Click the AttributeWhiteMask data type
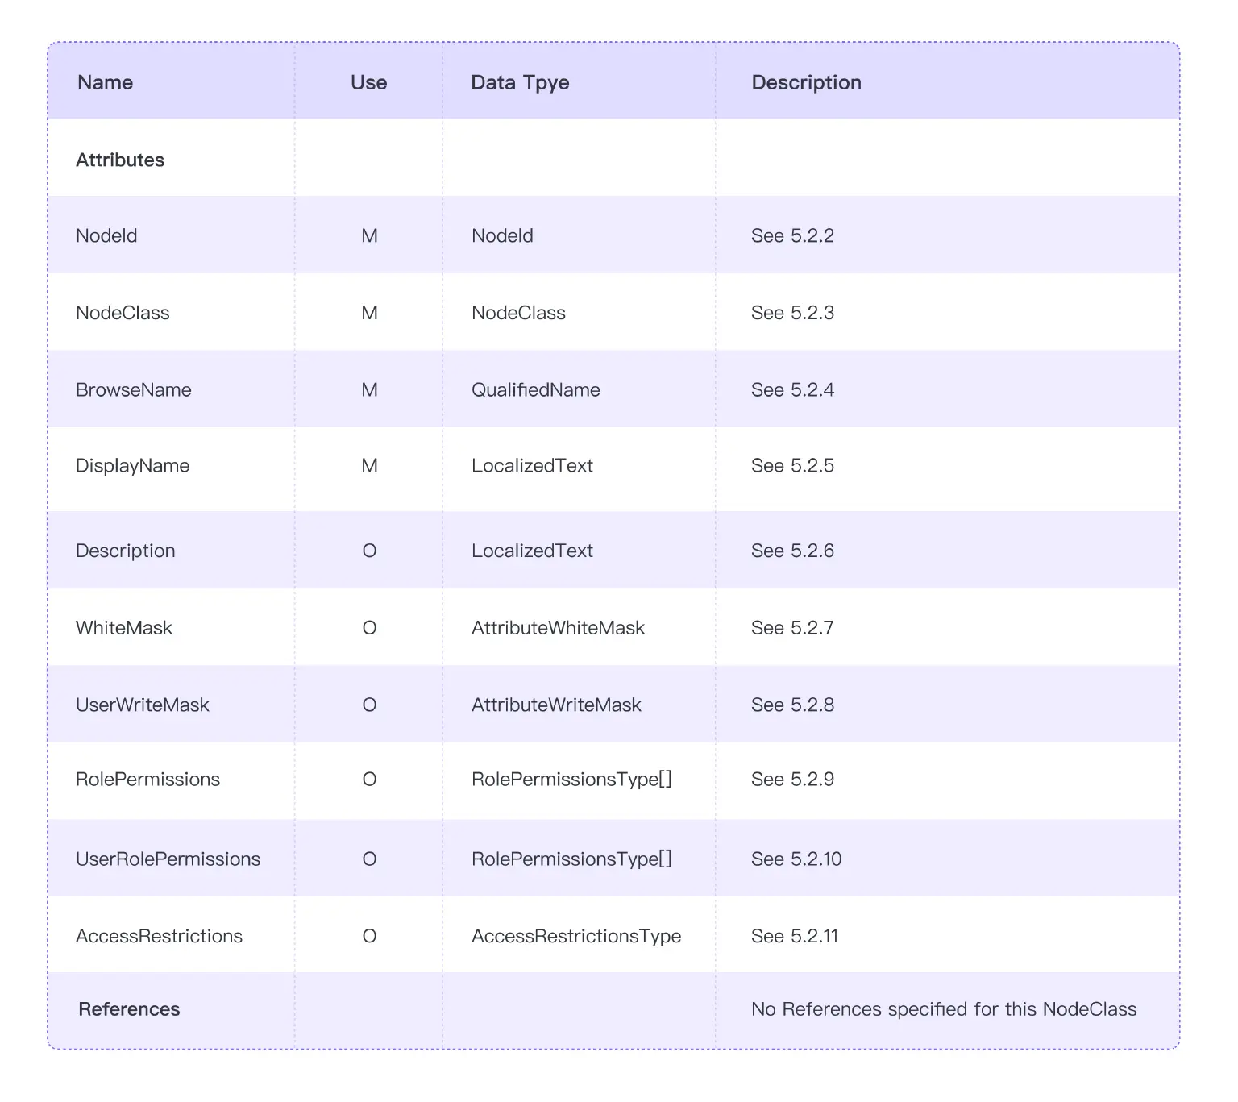This screenshot has width=1238, height=1102. coord(558,628)
